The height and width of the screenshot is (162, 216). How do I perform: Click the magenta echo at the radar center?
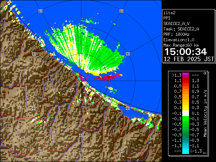click(x=83, y=79)
